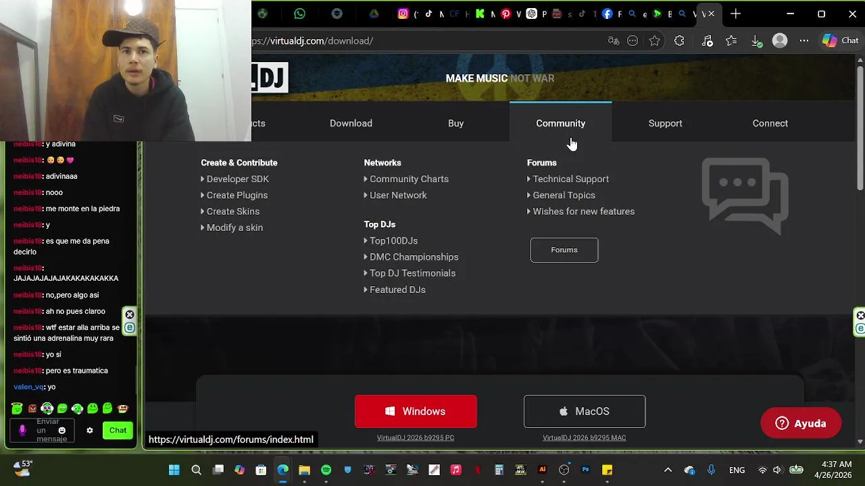Open Photoshop from the taskbar
Image resolution: width=865 pixels, height=486 pixels.
pyautogui.click(x=585, y=470)
